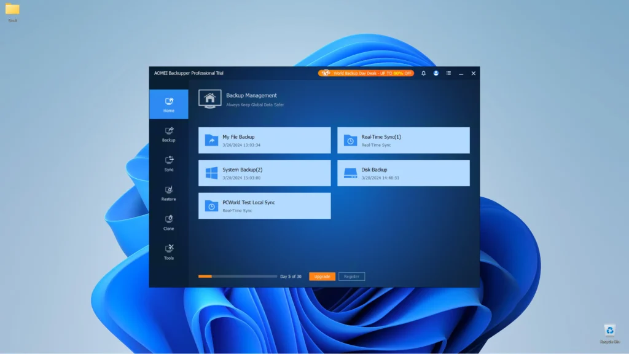Click the World Backup Day Deals banner
Screen dimensions: 629x354
[x=366, y=73]
